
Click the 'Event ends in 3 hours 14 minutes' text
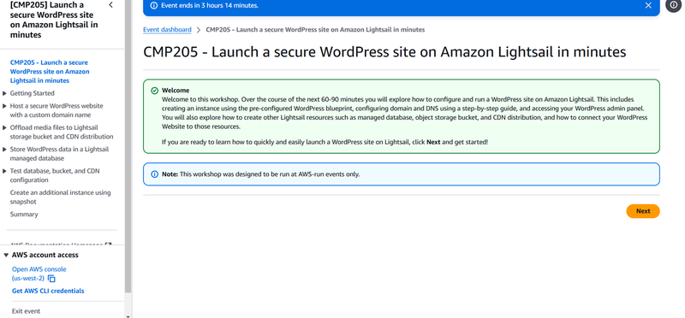pyautogui.click(x=210, y=6)
